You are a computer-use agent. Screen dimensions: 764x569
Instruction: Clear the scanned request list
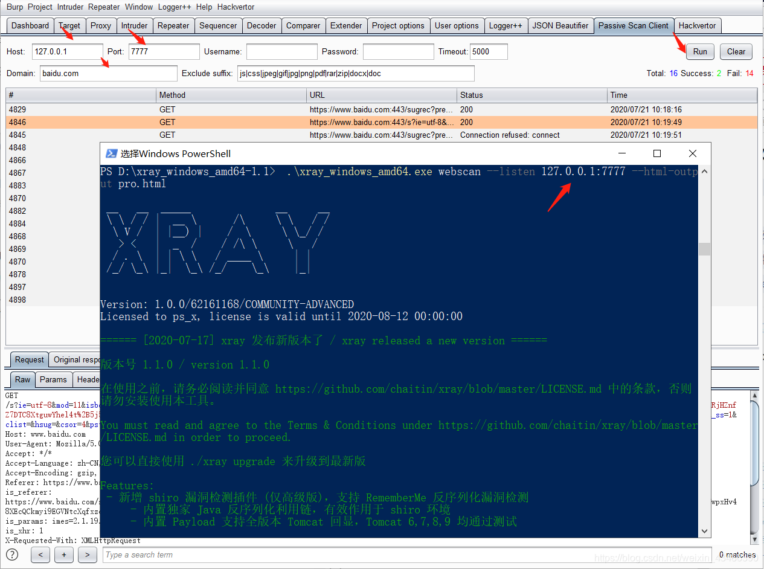click(736, 51)
